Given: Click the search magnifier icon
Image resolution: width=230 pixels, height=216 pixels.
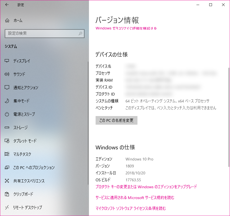Looking at the screenshot, I should tap(80, 33).
